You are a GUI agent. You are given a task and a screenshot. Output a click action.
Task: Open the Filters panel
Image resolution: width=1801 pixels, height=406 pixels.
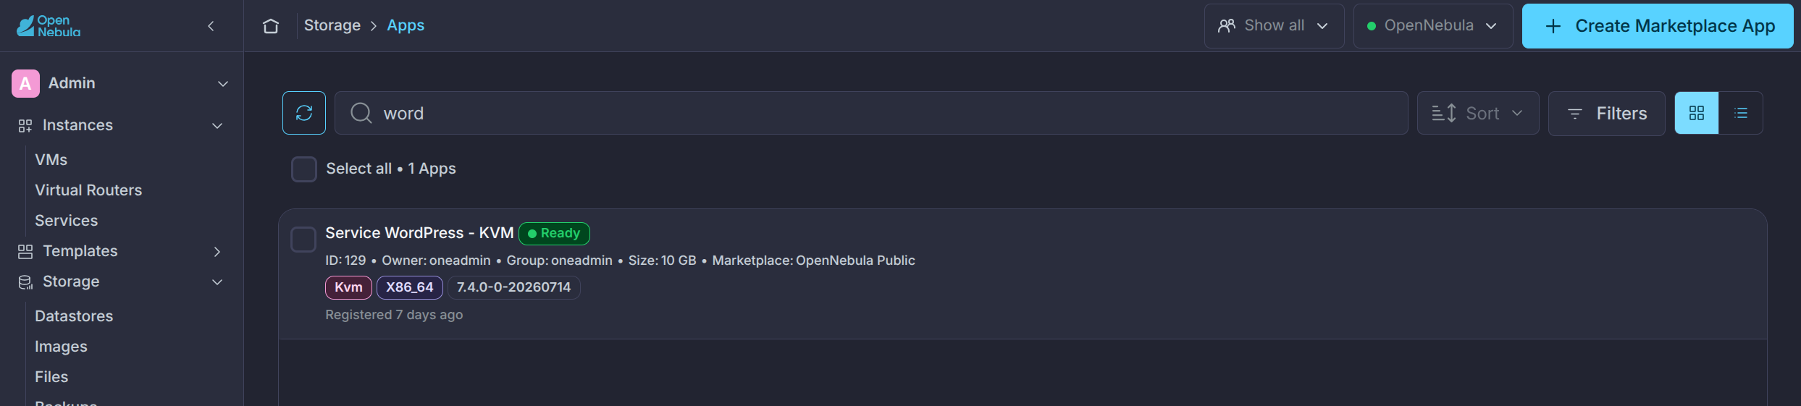click(x=1606, y=113)
